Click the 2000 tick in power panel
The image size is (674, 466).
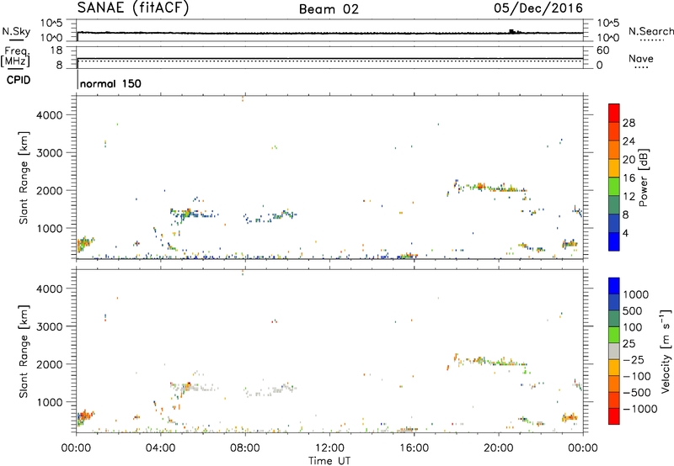[50, 190]
